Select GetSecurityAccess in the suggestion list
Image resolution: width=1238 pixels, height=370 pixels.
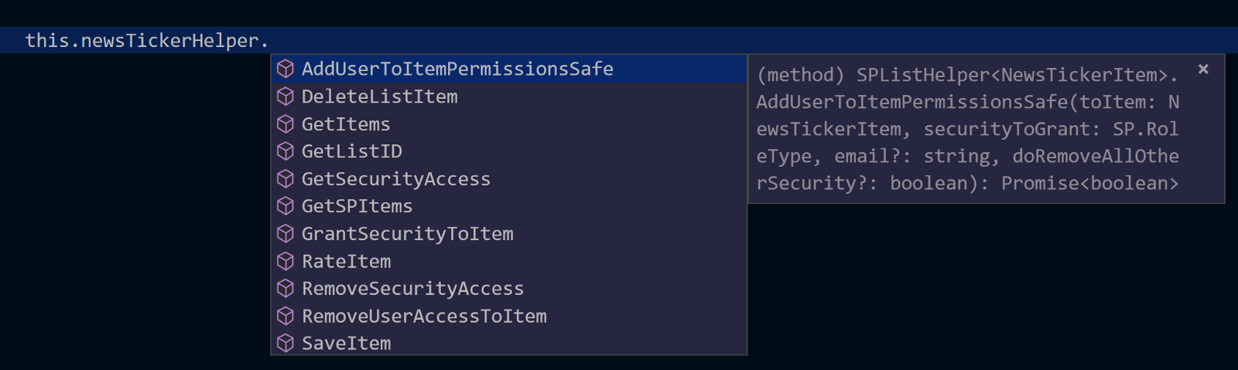[x=395, y=179]
